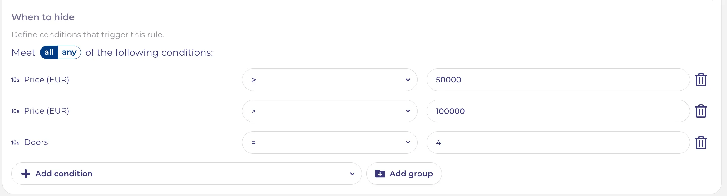Click the numeric type icon beside second Price (EUR)
This screenshot has width=727, height=196.
(15, 111)
